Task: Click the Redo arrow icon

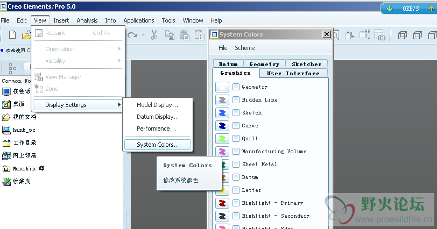Action: [132, 35]
